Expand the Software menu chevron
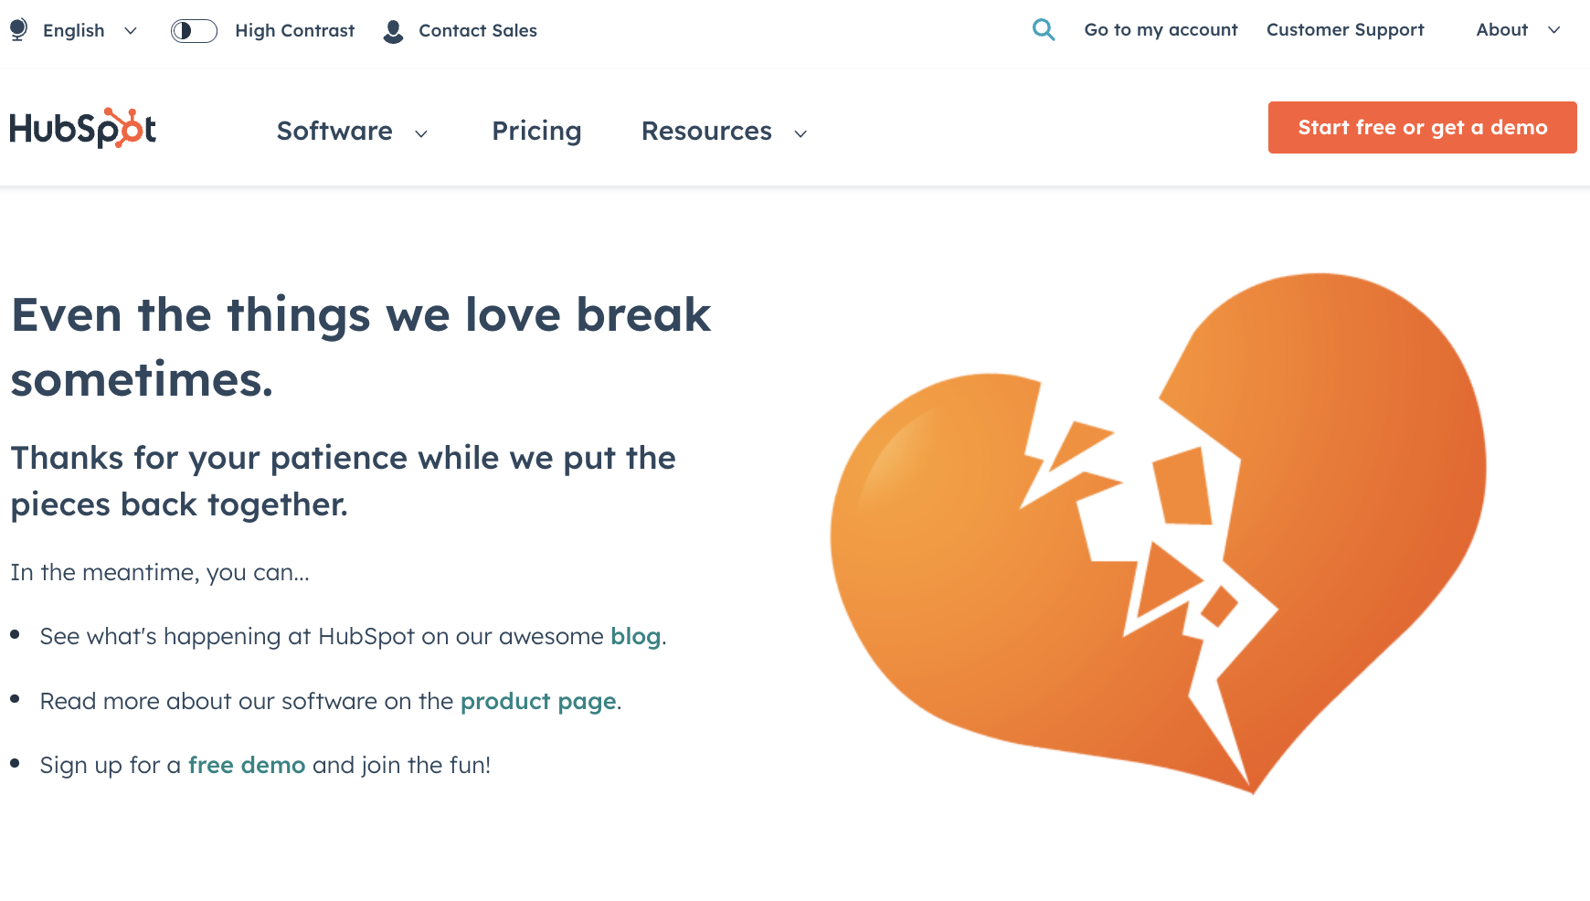Viewport: 1590px width, 901px height. pos(421,133)
